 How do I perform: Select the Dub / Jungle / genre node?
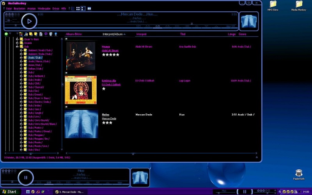pyautogui.click(x=35, y=113)
